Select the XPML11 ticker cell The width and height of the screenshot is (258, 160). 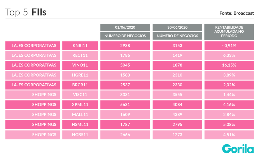[80, 105]
